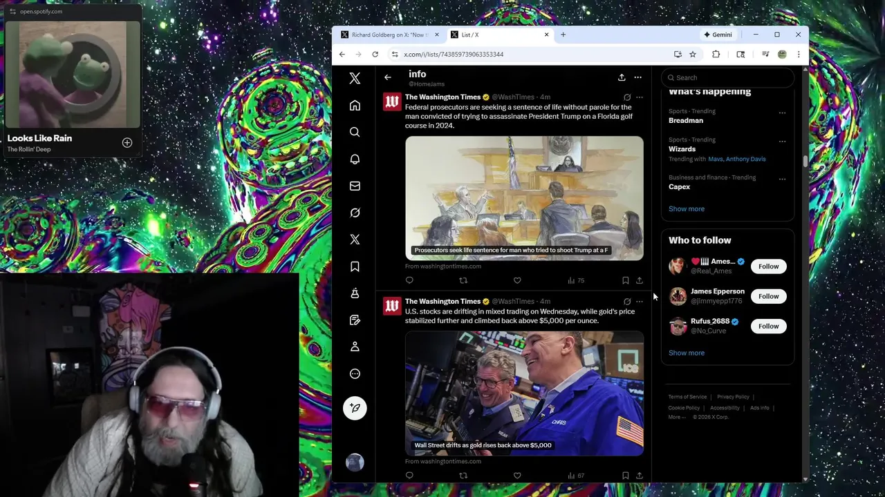
Task: Open Chrome three-dot menu
Action: [x=798, y=55]
